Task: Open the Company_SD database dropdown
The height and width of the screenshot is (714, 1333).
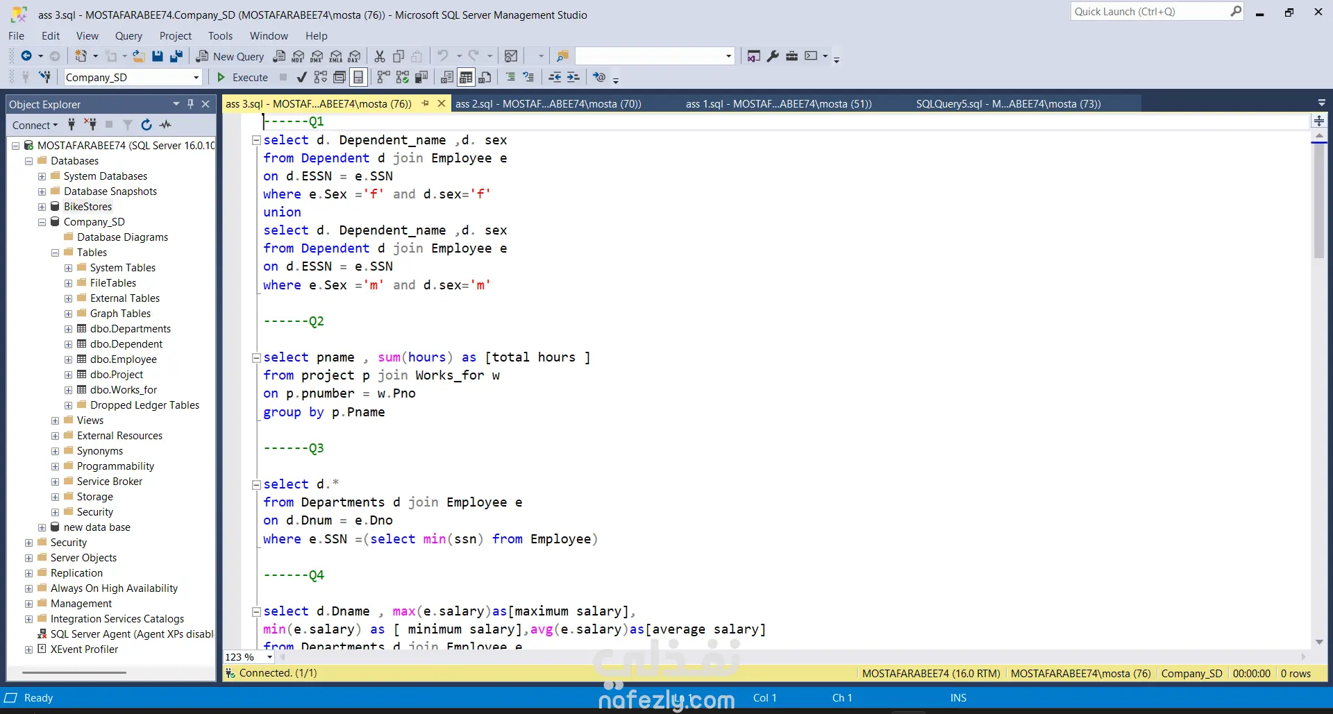Action: 196,78
